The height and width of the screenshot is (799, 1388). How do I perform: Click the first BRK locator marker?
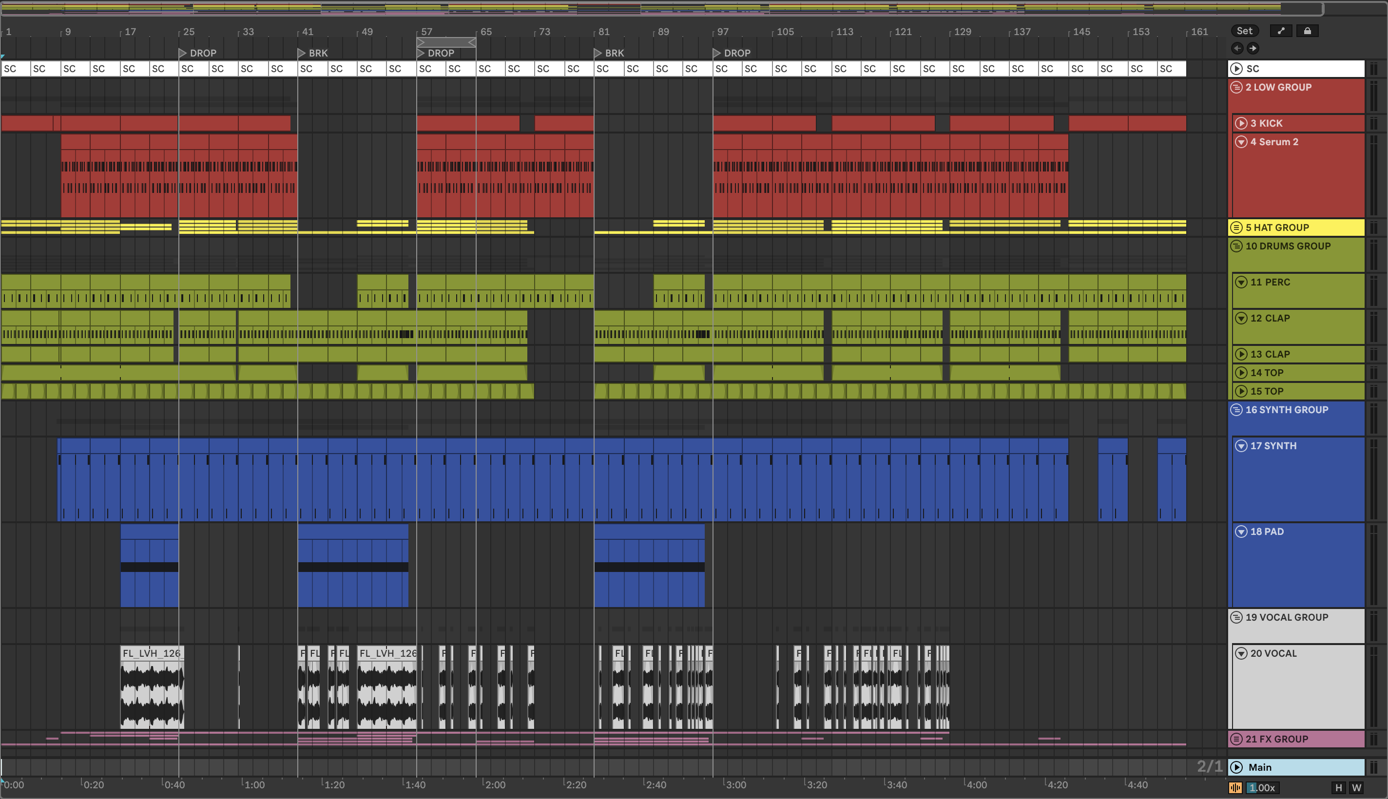(301, 53)
